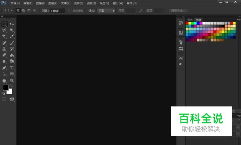Select the Move tool
This screenshot has height=145, width=241.
coord(12,24)
